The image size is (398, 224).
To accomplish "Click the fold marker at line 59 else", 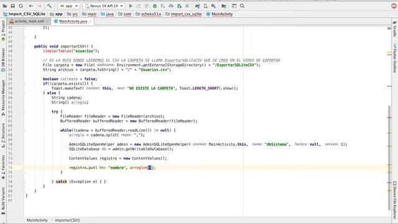I will coord(24,93).
